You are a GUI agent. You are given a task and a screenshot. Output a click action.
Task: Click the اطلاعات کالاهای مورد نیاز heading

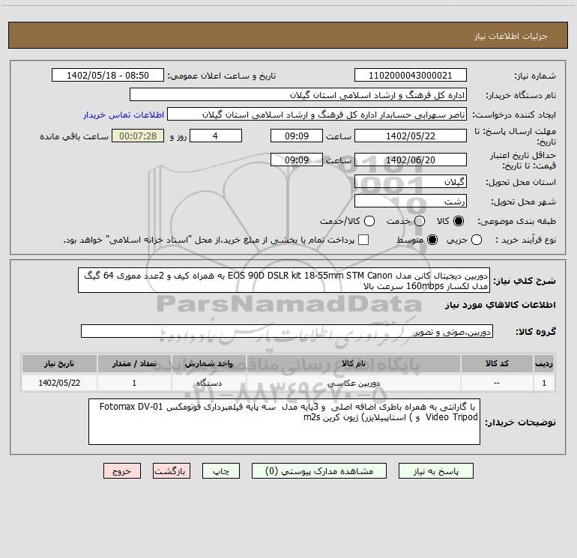point(501,305)
